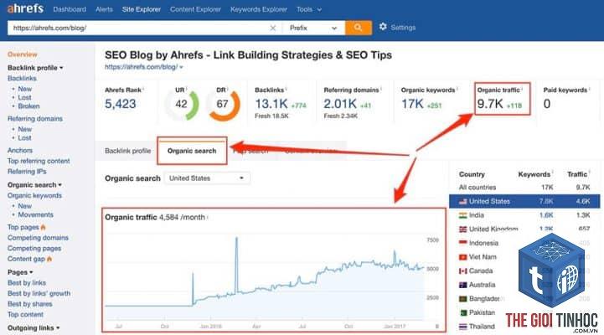Click the 5,423 Ahrefs Rank value
Image resolution: width=604 pixels, height=335 pixels.
[121, 104]
